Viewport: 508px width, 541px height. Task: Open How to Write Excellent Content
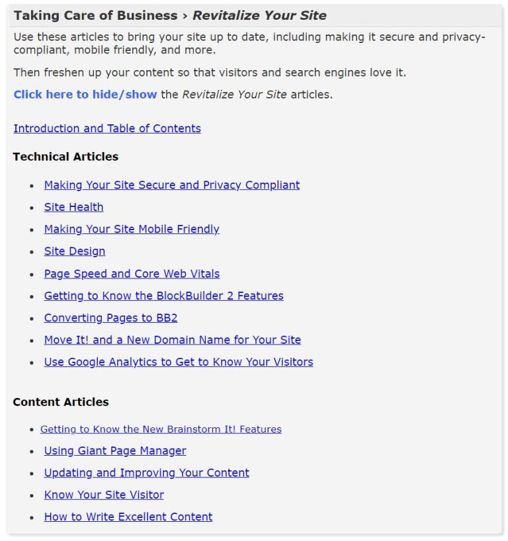pos(128,517)
